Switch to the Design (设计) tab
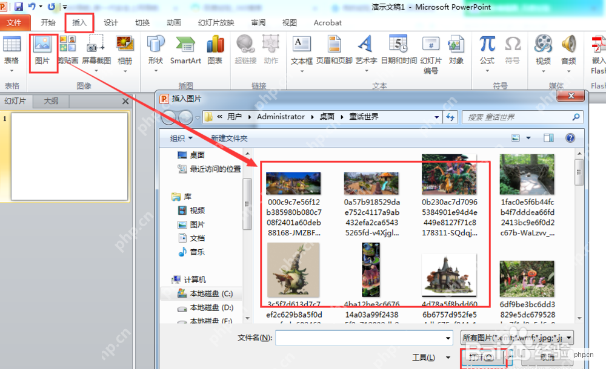 click(x=110, y=23)
